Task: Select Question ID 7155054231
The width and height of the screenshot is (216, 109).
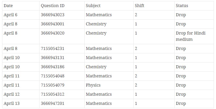Action: 52,49
